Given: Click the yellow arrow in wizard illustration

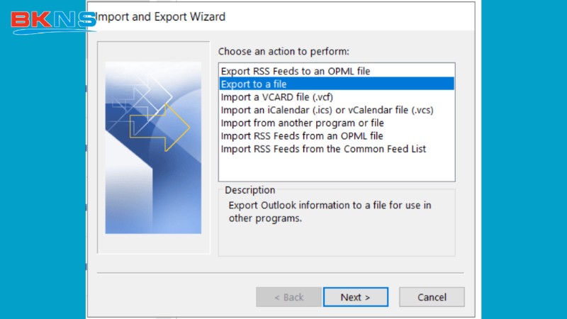Looking at the screenshot, I should tap(170, 128).
